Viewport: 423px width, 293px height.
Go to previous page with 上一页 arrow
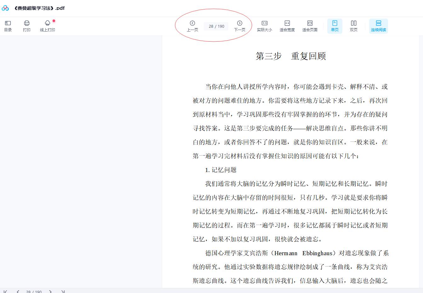[x=192, y=26]
